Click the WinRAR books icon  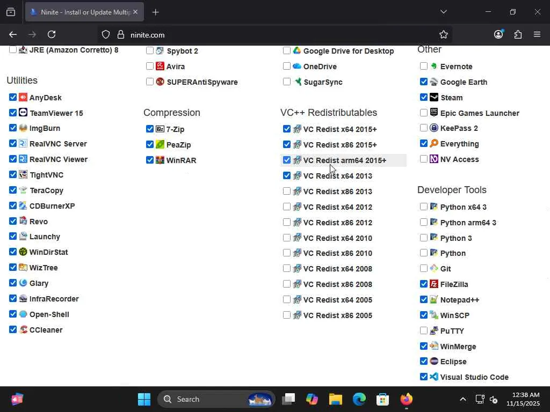(160, 160)
